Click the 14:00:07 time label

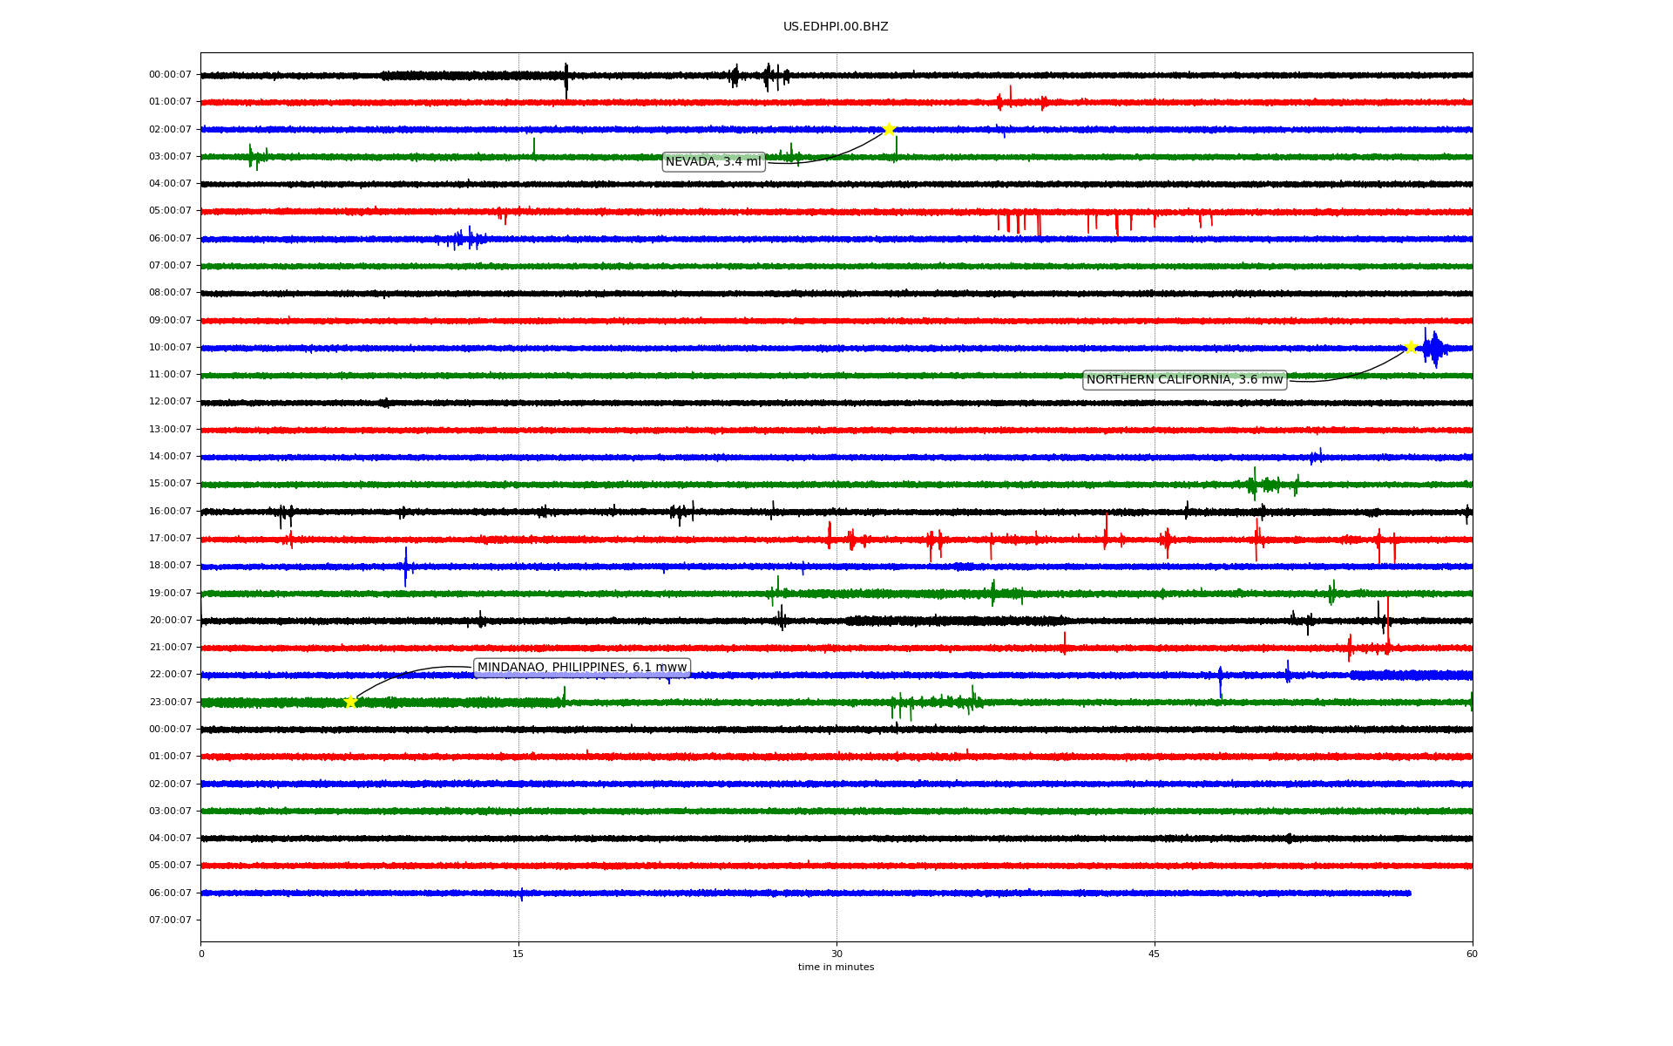click(x=170, y=457)
